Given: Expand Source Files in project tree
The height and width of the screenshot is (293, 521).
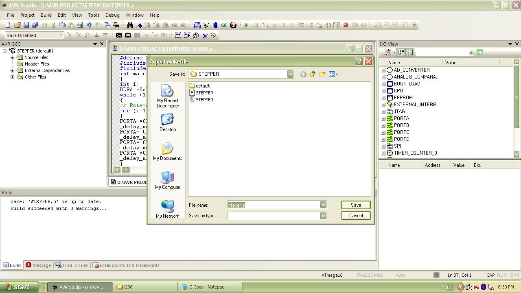Looking at the screenshot, I should (12, 57).
